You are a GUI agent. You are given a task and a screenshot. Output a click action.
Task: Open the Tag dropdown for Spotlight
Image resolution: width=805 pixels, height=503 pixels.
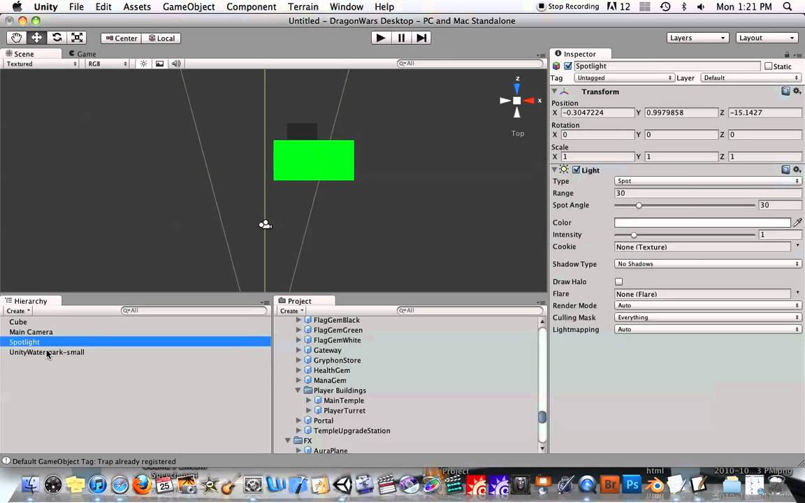tap(622, 78)
